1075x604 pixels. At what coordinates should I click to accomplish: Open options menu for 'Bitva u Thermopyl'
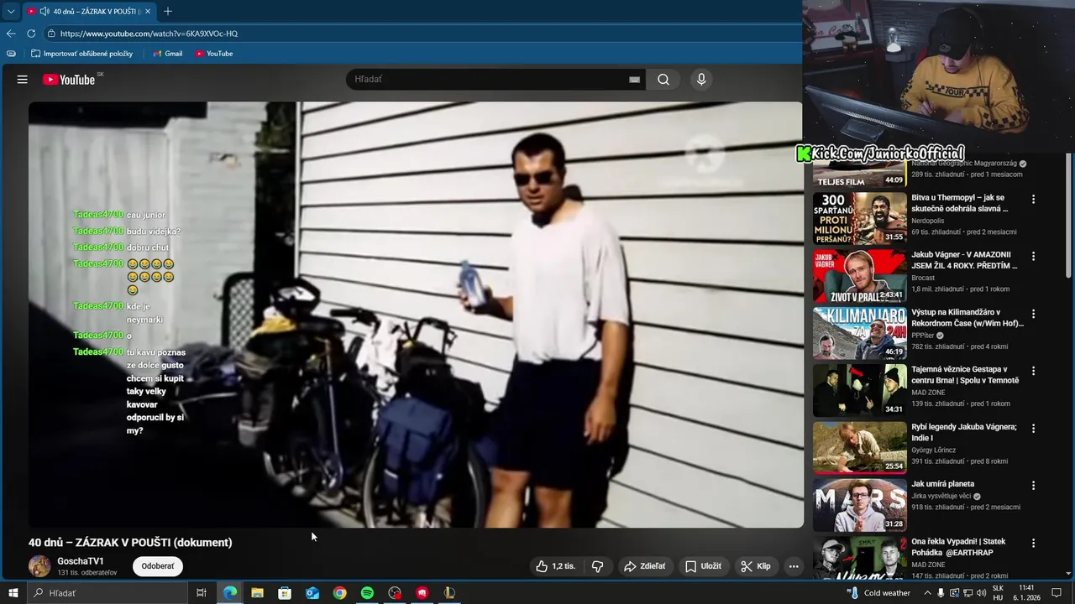pyautogui.click(x=1034, y=200)
